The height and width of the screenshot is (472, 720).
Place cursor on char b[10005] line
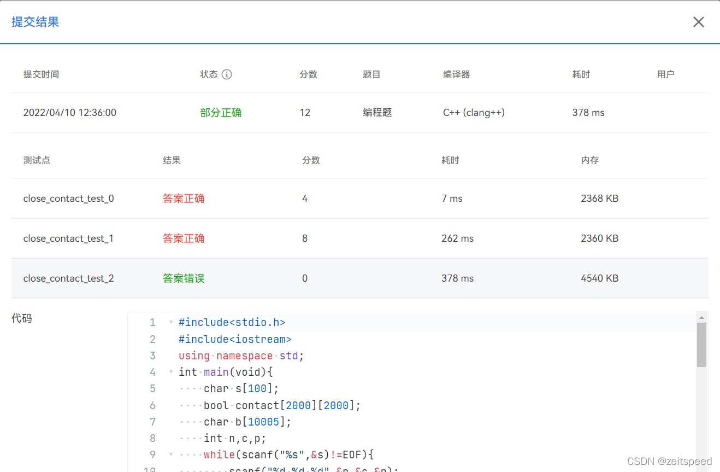pos(247,422)
